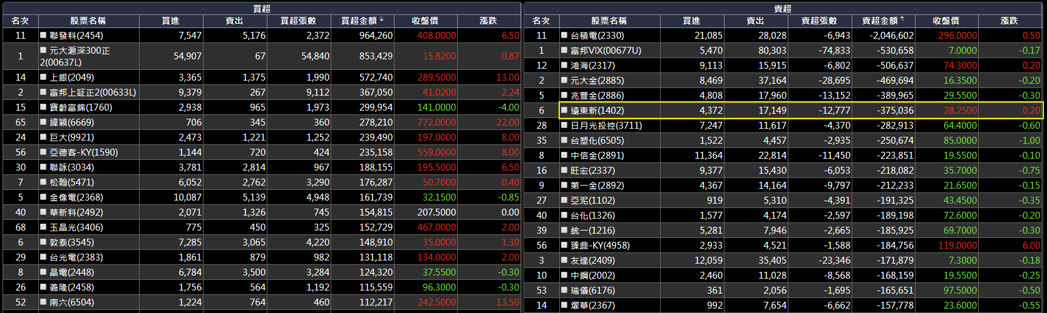Viewport: 1047px width, 313px height.
Task: Click 股票名稱 header in the 買超 table
Action: tap(88, 21)
